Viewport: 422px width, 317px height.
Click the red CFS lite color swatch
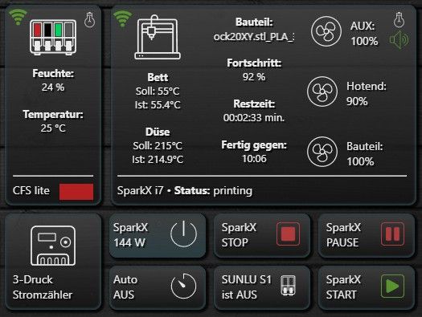[76, 192]
